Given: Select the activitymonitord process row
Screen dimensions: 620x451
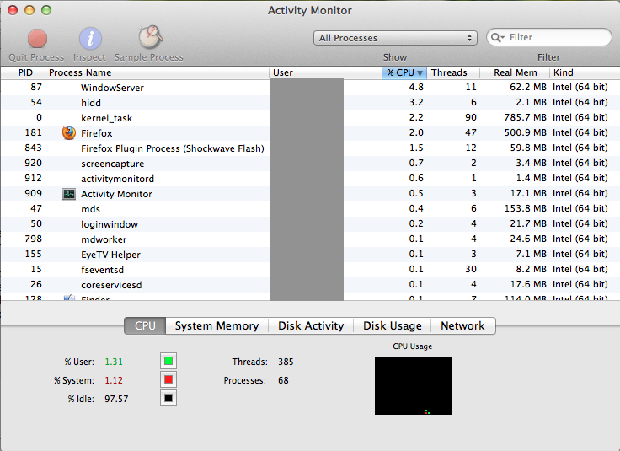Looking at the screenshot, I should 310,179.
